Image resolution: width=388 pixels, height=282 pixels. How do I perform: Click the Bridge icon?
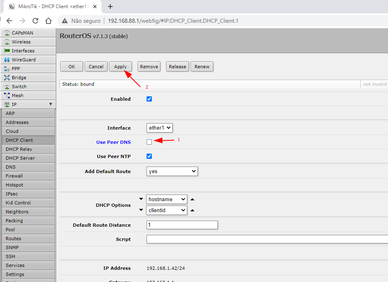pyautogui.click(x=7, y=78)
